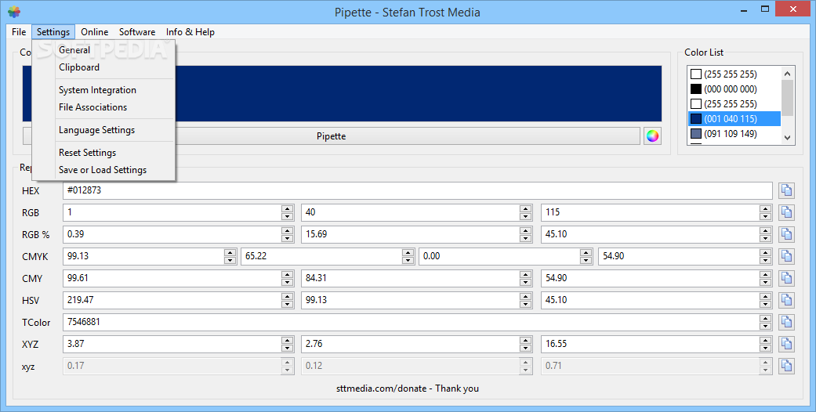Decrease HSV 99.13 saturation stepper
The image size is (816, 412).
click(x=526, y=305)
